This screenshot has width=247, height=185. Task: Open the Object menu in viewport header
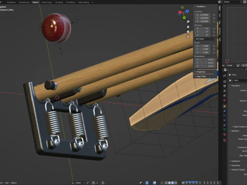tap(14, 183)
